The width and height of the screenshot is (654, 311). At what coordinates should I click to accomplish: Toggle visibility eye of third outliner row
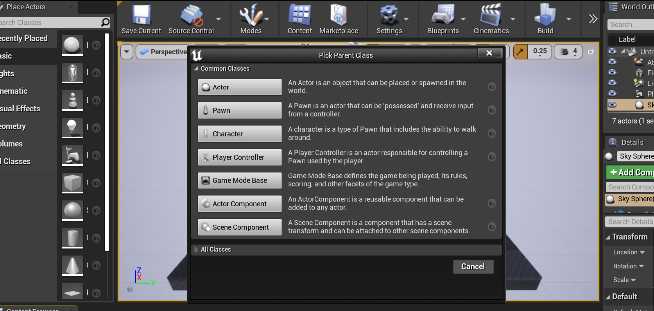coord(612,72)
